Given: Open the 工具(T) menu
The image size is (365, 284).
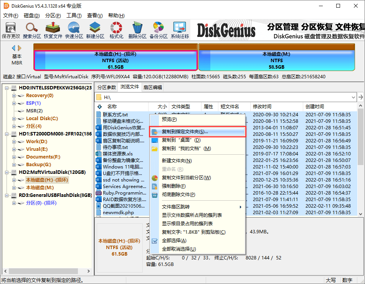Looking at the screenshot, I should [x=74, y=16].
